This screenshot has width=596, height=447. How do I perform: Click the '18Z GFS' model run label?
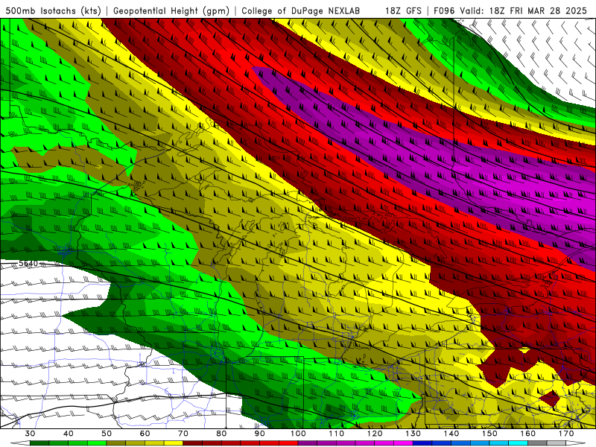click(x=403, y=10)
